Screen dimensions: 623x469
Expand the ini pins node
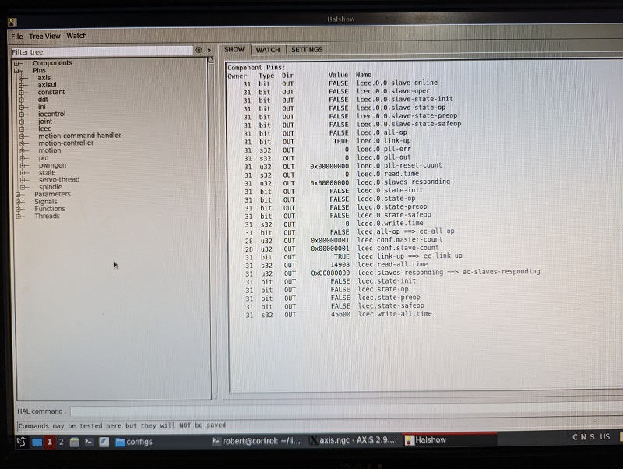22,108
